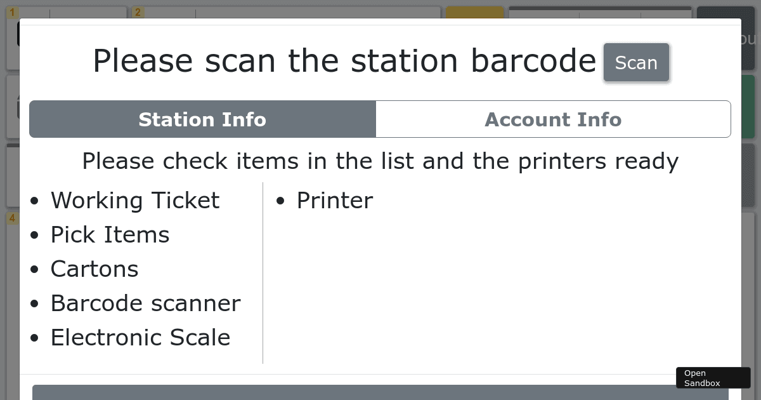
Task: Open Sandbox via the bottom-right link
Action: click(x=713, y=377)
